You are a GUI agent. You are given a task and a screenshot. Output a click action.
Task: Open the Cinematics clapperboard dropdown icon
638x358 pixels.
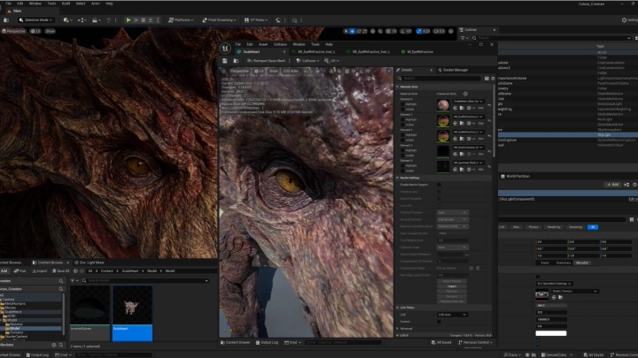click(96, 19)
